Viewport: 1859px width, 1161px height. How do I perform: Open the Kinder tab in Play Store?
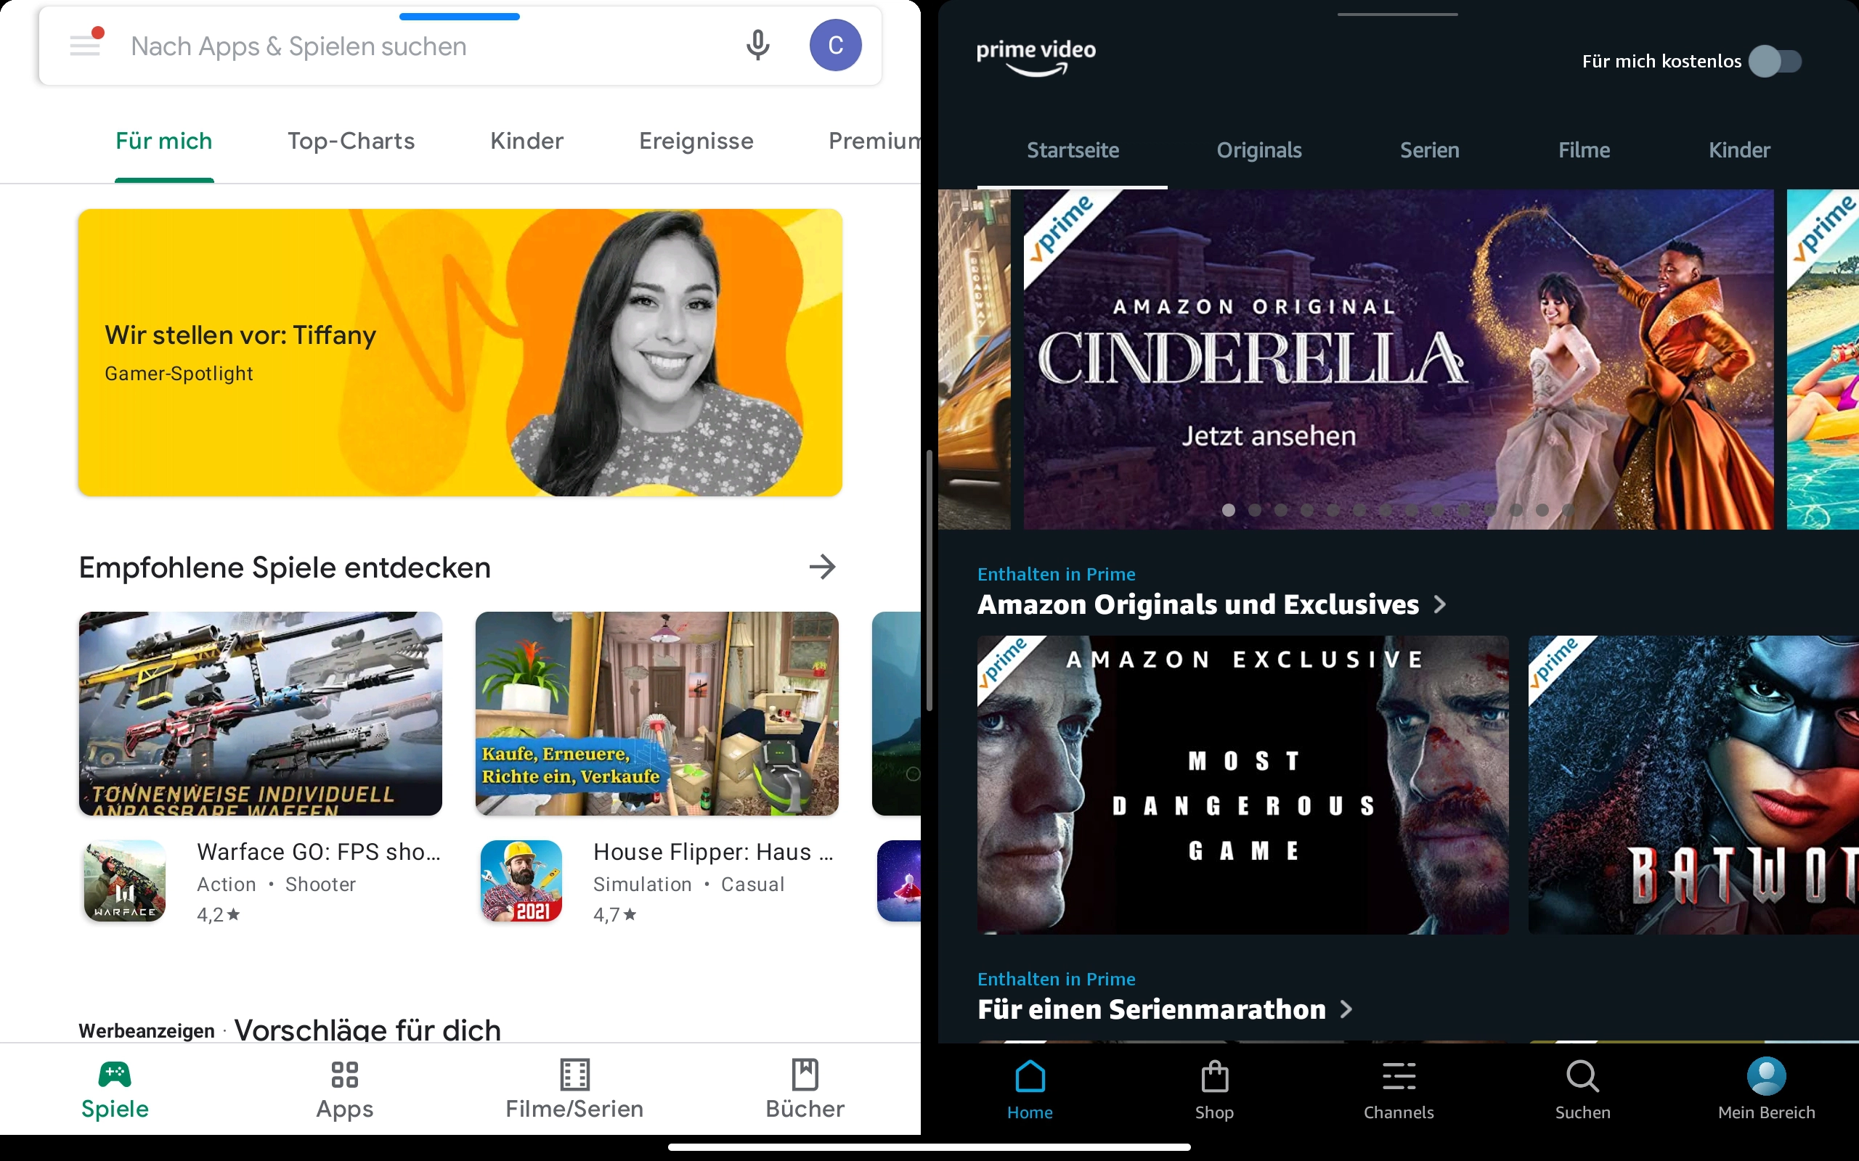(527, 141)
